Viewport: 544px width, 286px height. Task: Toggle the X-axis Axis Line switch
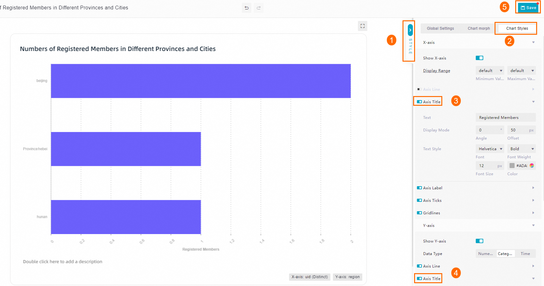pyautogui.click(x=419, y=89)
